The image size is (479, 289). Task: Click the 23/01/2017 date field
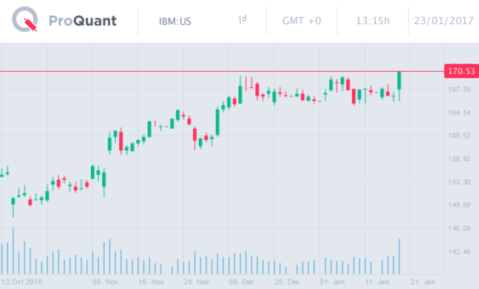pyautogui.click(x=443, y=21)
